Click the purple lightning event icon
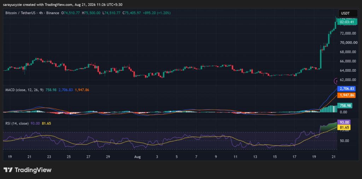This screenshot has height=179, width=362. coord(337,81)
